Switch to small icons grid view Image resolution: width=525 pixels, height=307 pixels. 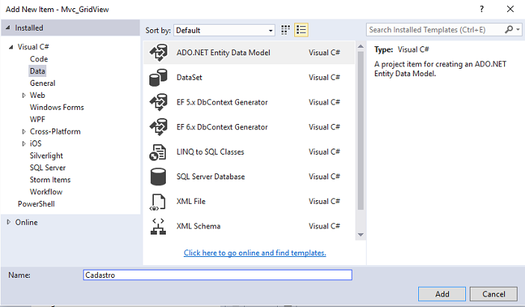pyautogui.click(x=285, y=30)
